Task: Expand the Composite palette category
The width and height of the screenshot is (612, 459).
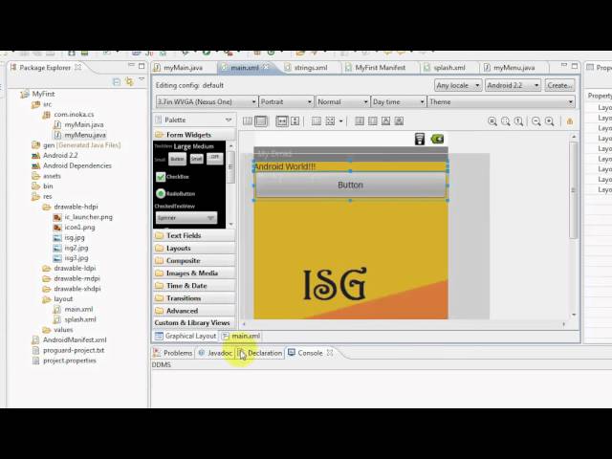Action: point(194,261)
